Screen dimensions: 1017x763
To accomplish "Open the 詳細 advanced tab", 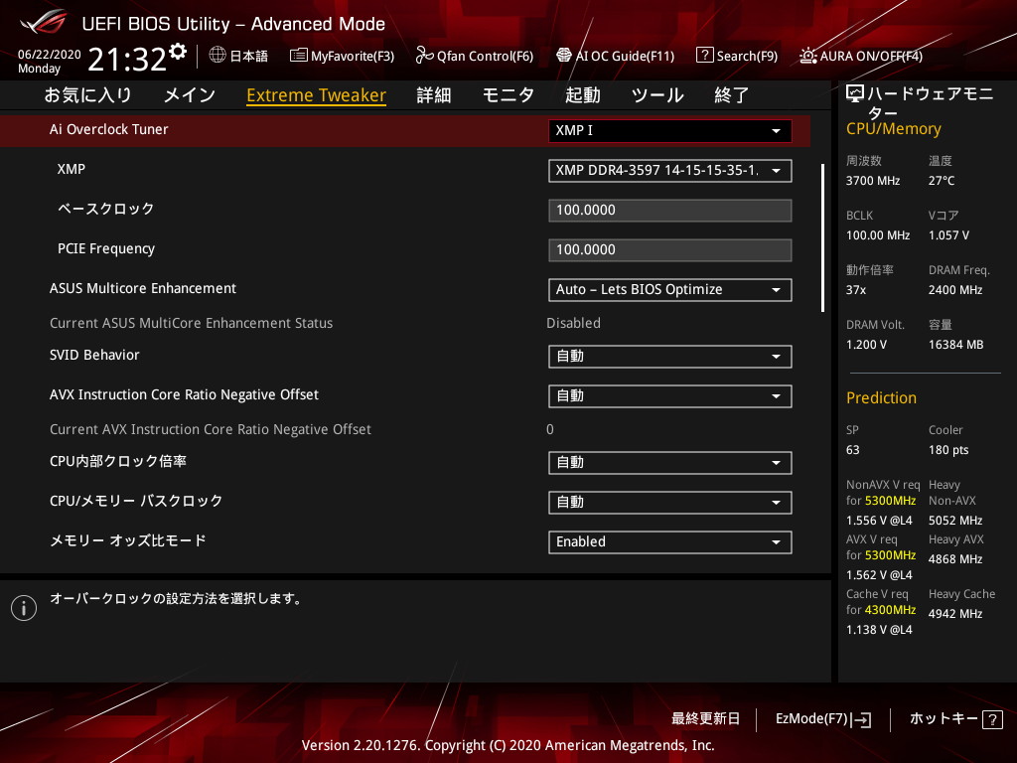I will tap(434, 95).
